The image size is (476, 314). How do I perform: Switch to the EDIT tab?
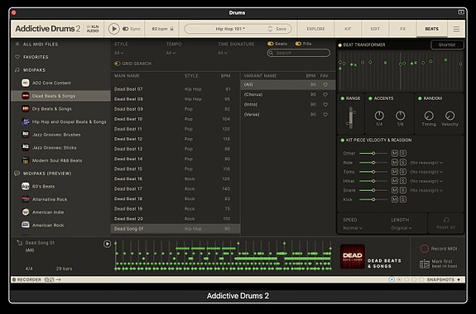pos(375,29)
